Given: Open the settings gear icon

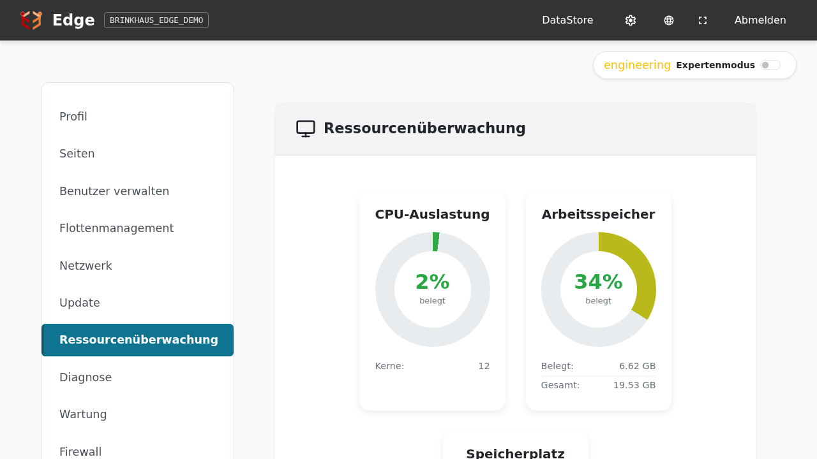Looking at the screenshot, I should click(x=631, y=20).
